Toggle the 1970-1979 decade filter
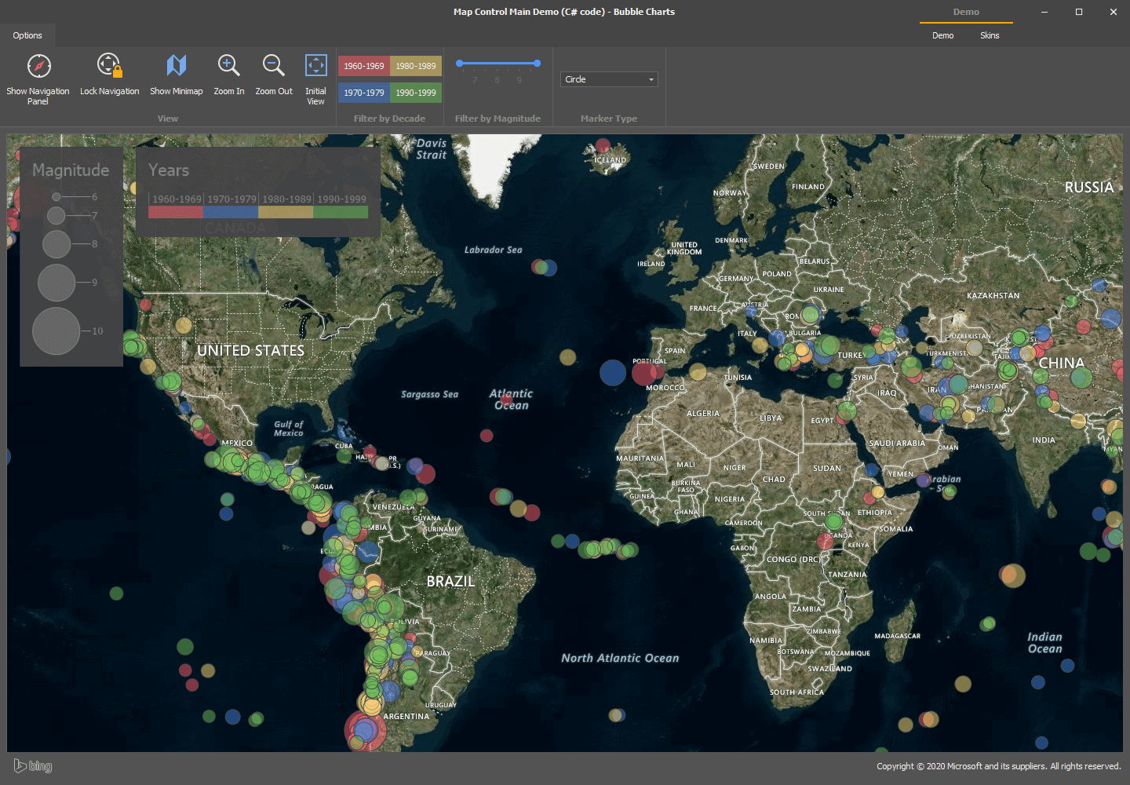This screenshot has width=1130, height=785. (x=364, y=93)
